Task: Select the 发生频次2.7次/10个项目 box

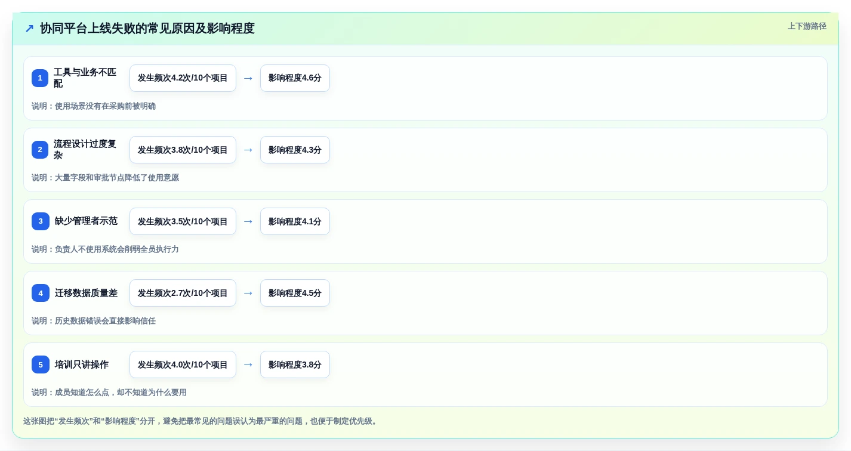Action: 183,293
